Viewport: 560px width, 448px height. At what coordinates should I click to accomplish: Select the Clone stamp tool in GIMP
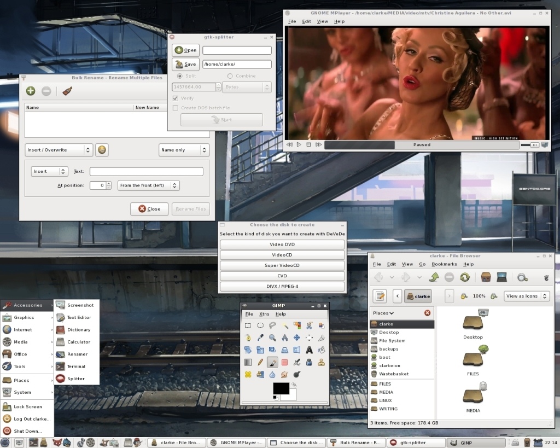pyautogui.click(x=322, y=362)
